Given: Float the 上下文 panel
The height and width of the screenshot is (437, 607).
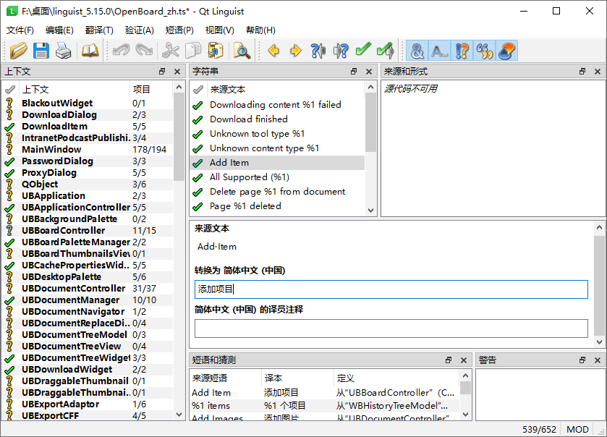Looking at the screenshot, I should pyautogui.click(x=162, y=71).
